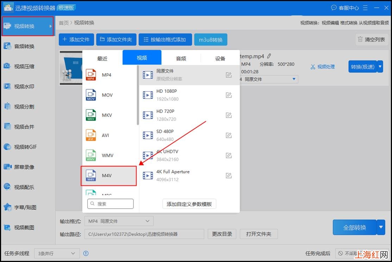
Task: Edit the HD 1080P preset parameters
Action: 228,95
